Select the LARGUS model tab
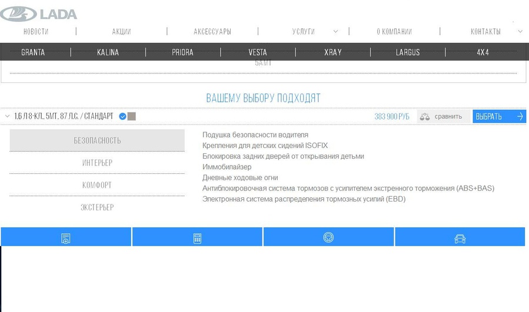529x312 pixels. pyautogui.click(x=408, y=52)
